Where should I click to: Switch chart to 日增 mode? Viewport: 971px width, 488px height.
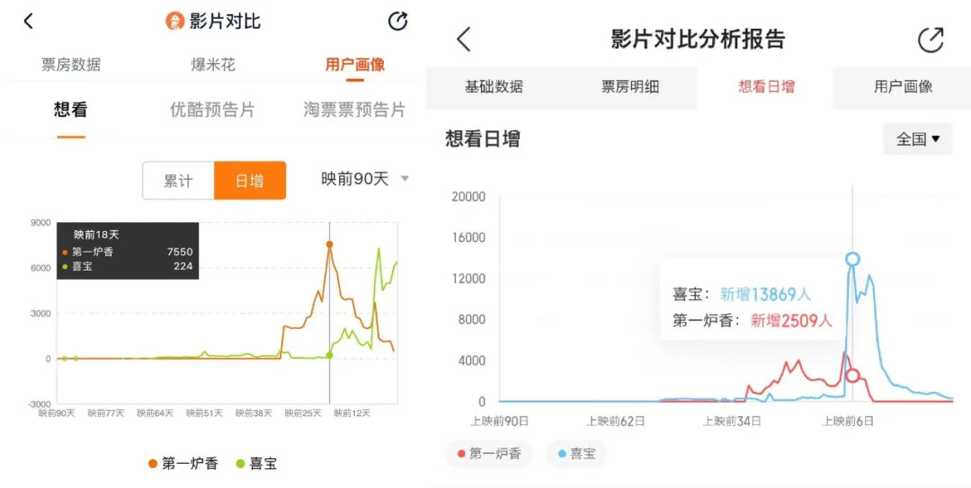250,181
